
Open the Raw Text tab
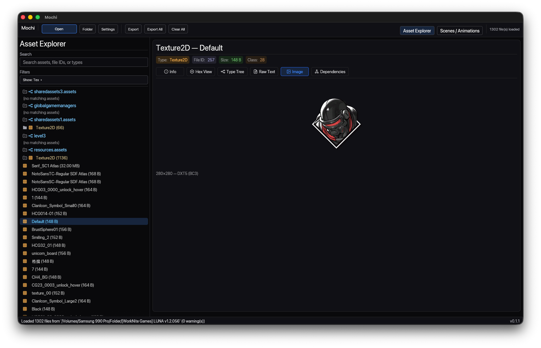pyautogui.click(x=264, y=72)
